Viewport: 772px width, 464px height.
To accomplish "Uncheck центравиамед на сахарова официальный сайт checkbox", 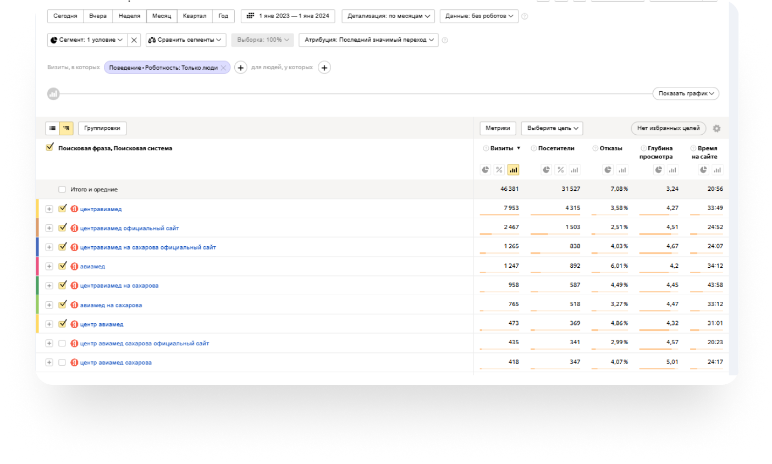I will [x=63, y=247].
